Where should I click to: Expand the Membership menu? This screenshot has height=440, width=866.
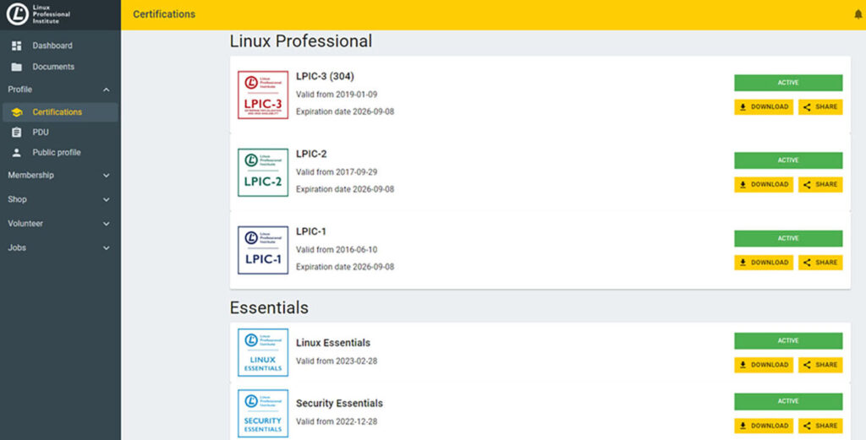[106, 176]
